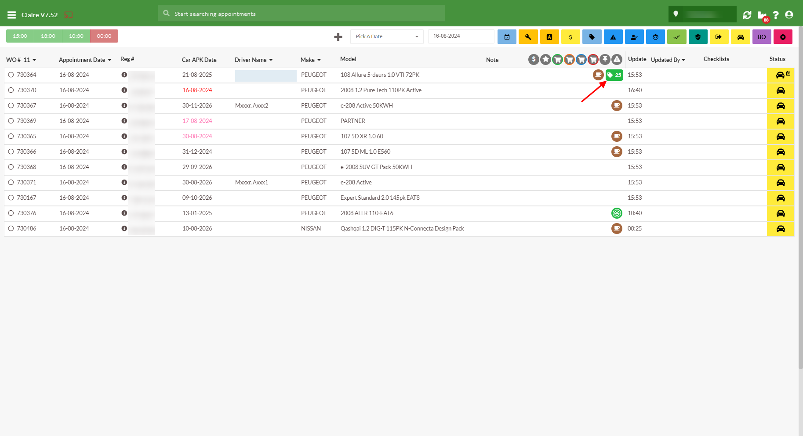
Task: Open the hamburger main menu
Action: [11, 15]
